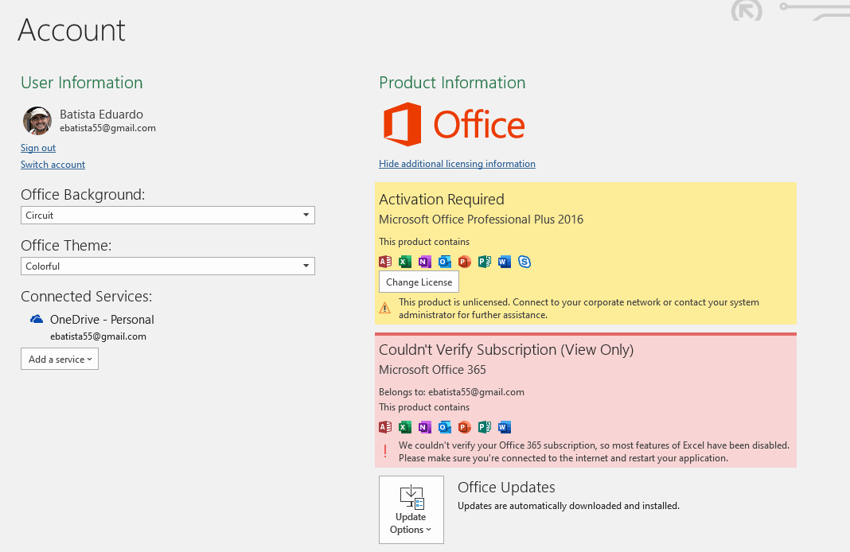The image size is (850, 552).
Task: Open the Office Background dropdown
Action: click(x=167, y=215)
